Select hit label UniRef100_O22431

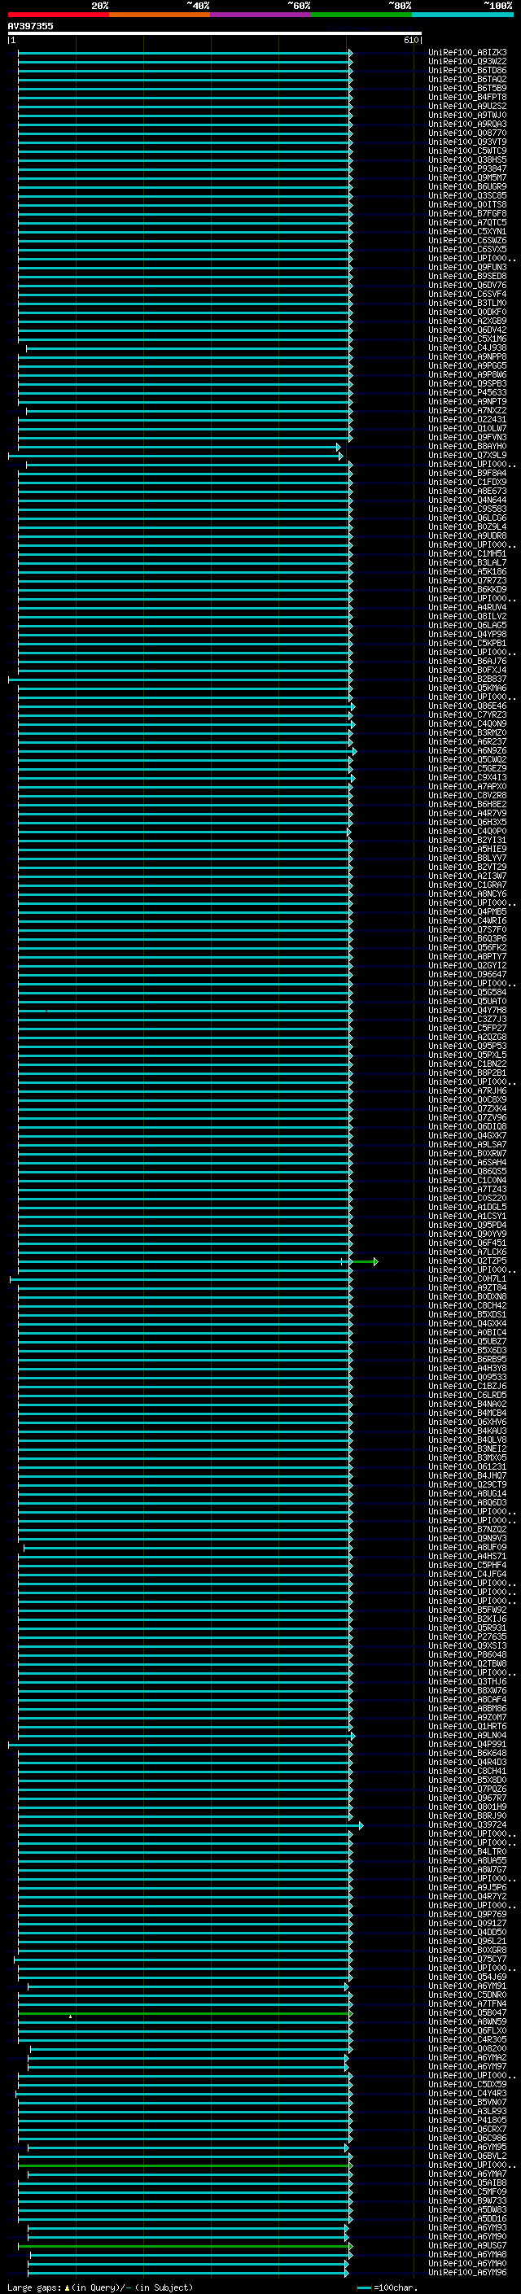coord(466,419)
